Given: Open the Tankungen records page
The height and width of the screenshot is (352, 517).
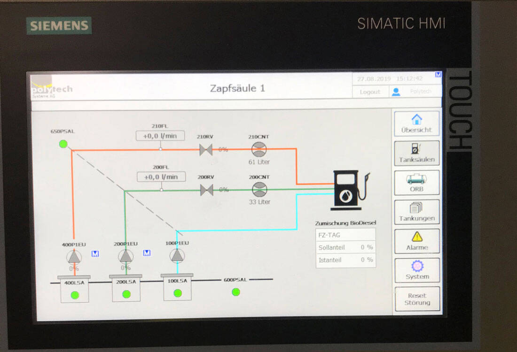Looking at the screenshot, I should [417, 212].
